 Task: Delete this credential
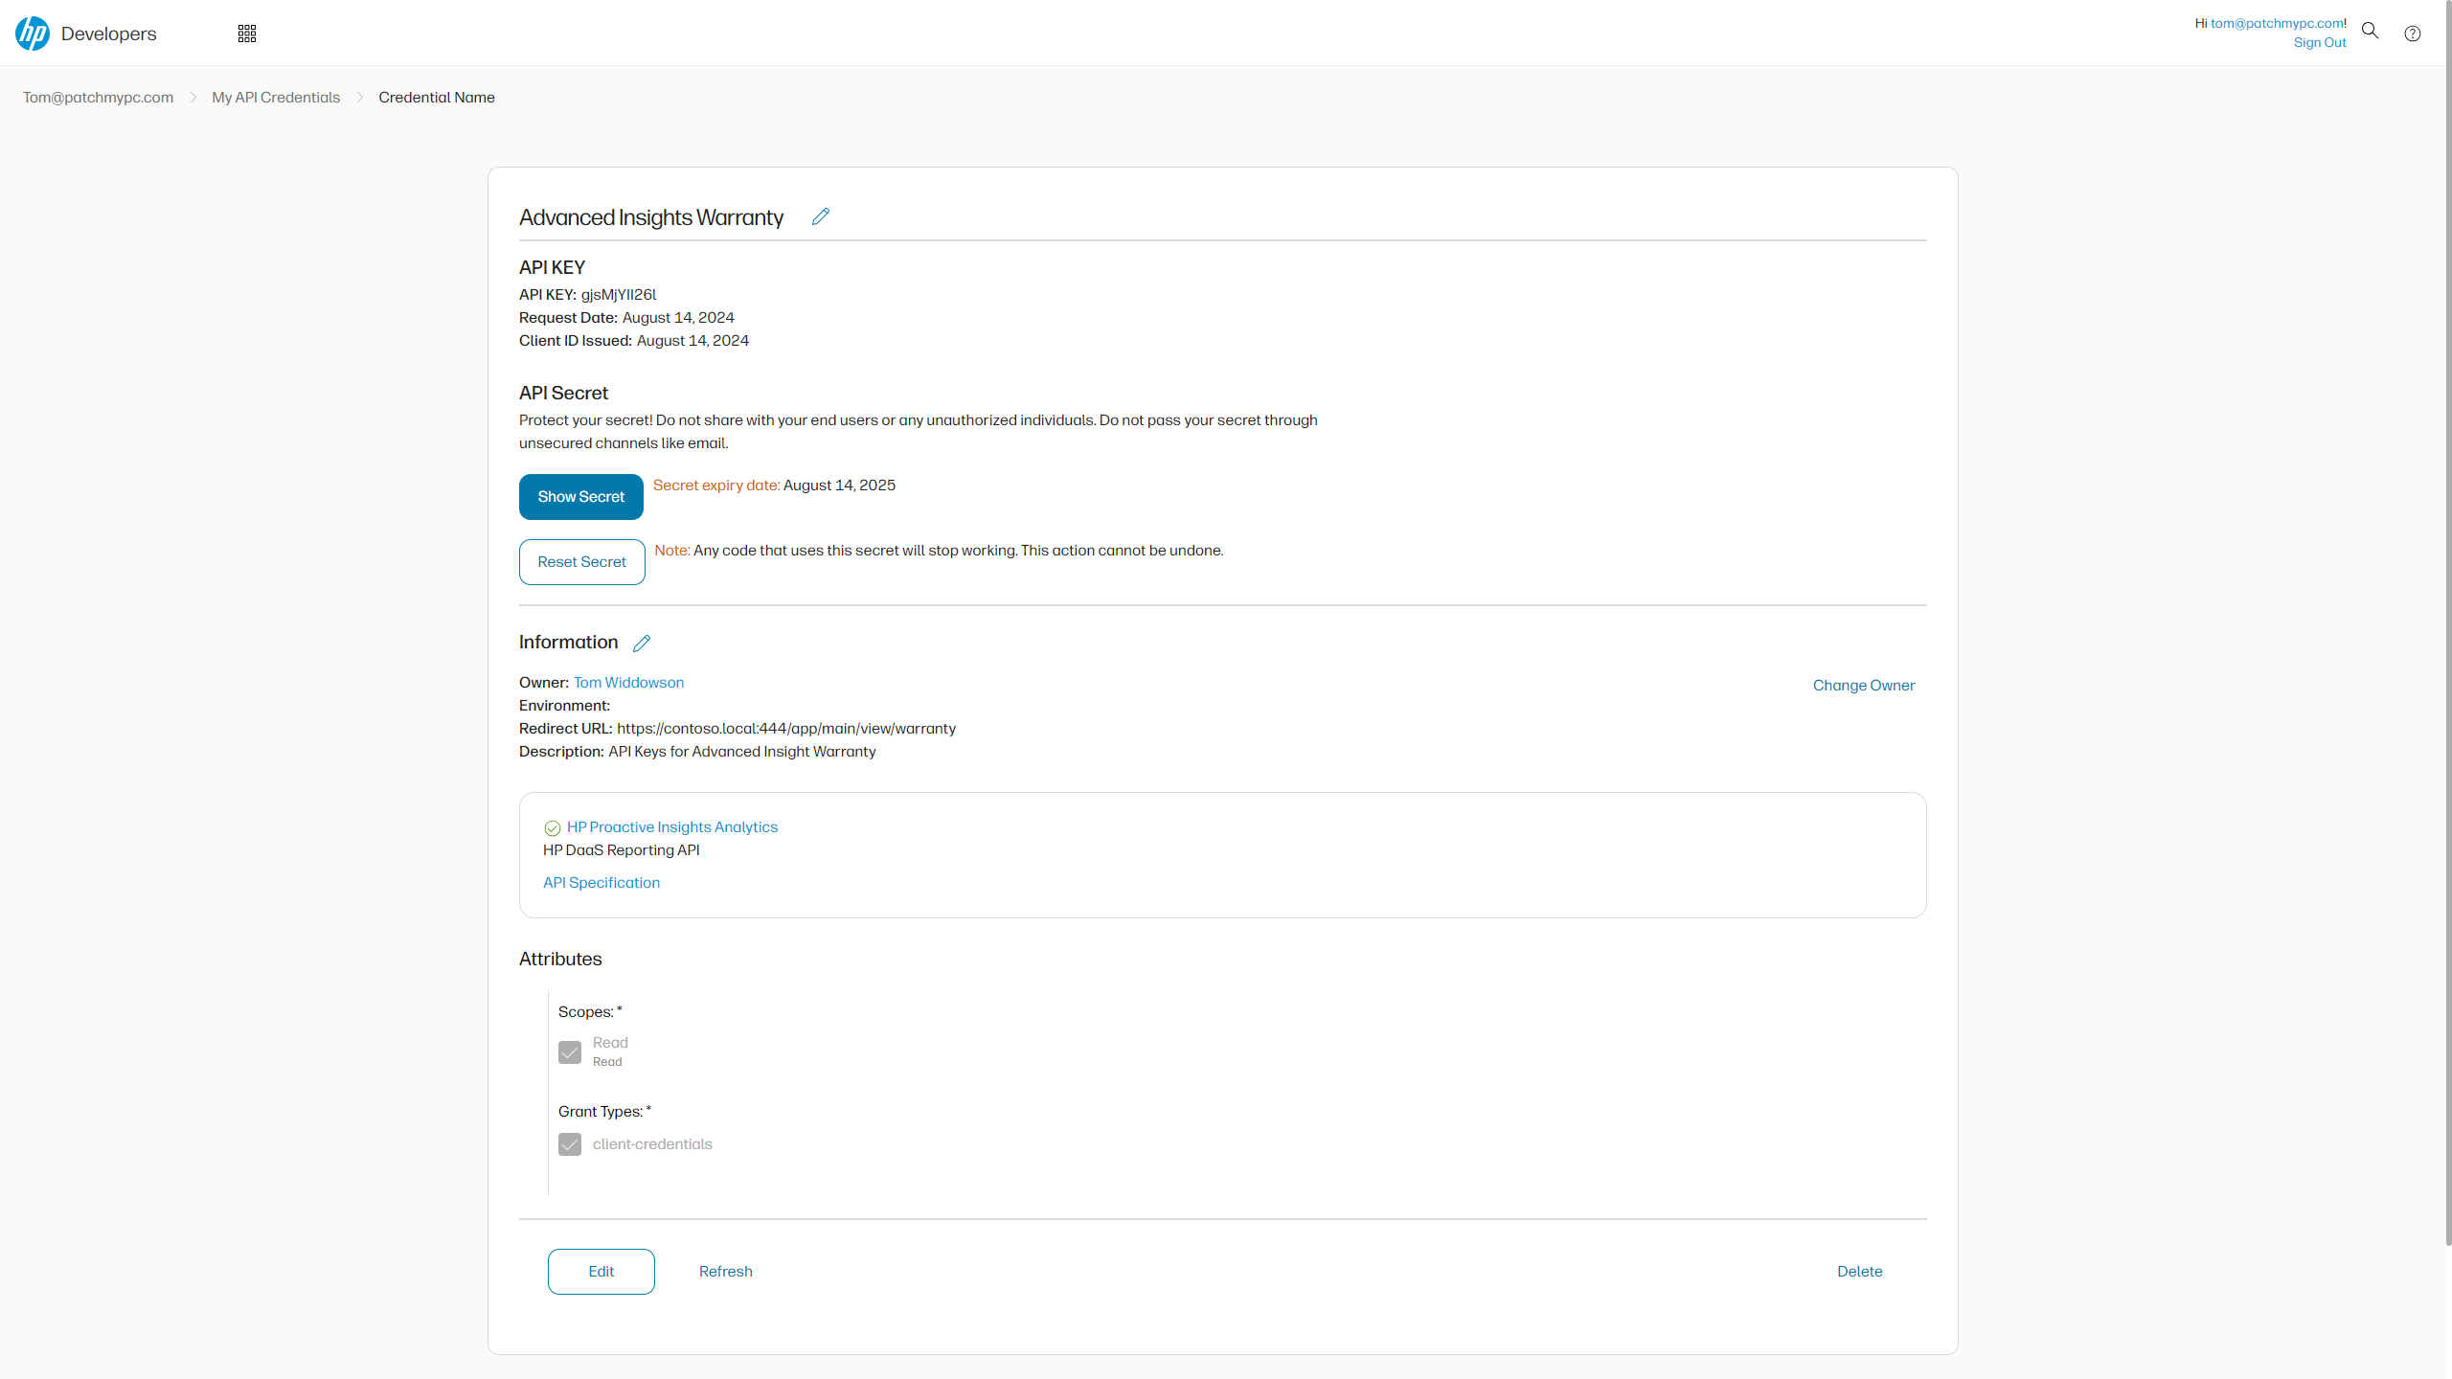1859,1272
